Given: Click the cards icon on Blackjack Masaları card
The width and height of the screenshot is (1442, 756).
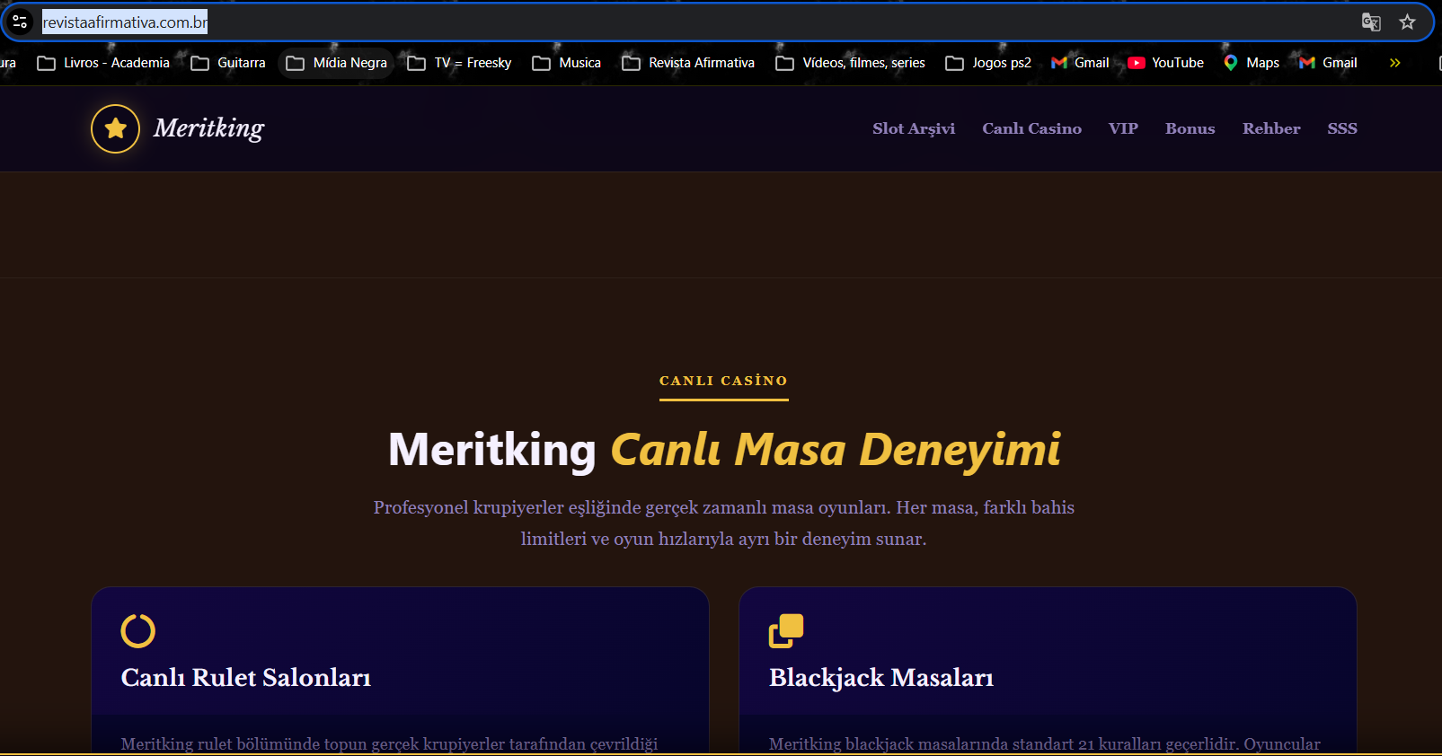Looking at the screenshot, I should (786, 631).
